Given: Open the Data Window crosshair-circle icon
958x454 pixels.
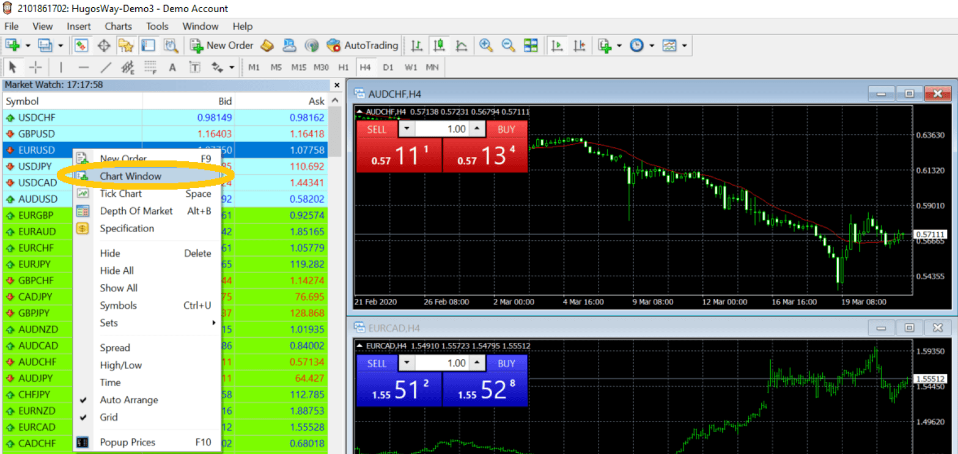Looking at the screenshot, I should 103,45.
